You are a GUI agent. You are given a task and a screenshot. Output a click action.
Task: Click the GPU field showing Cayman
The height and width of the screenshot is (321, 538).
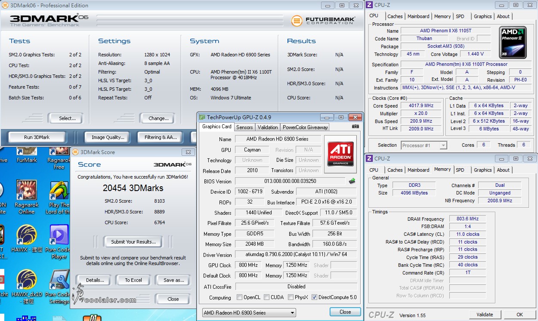point(252,150)
